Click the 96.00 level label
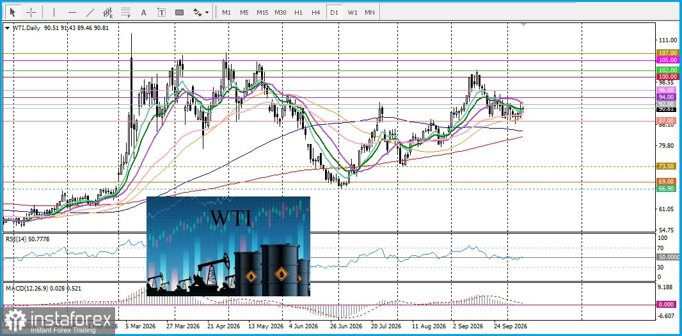The height and width of the screenshot is (336, 682). [668, 90]
